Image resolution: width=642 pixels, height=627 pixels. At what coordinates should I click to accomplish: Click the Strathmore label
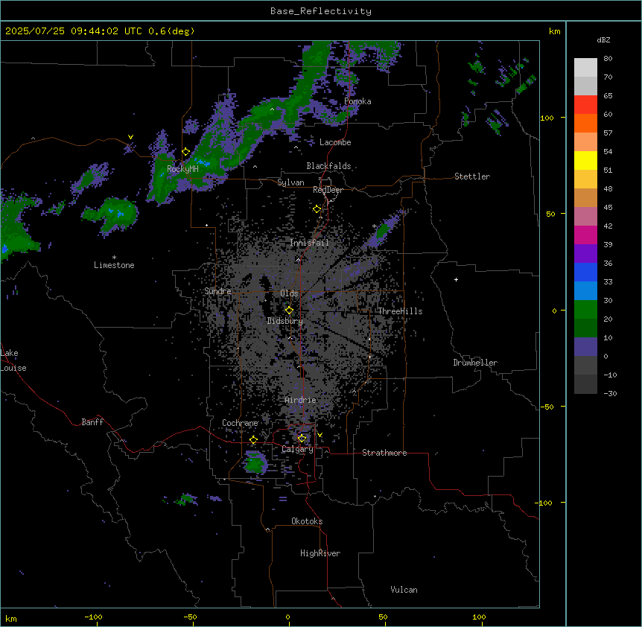tap(384, 453)
